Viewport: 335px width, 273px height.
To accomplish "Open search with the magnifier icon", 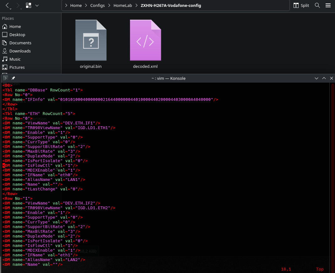I will click(317, 5).
